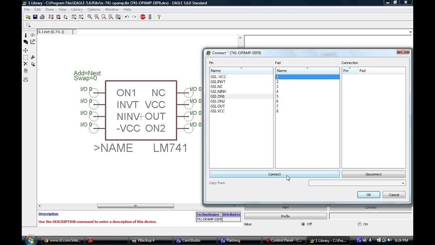Open the Library menu
Screen dimensions: 435x245
[x=77, y=10]
